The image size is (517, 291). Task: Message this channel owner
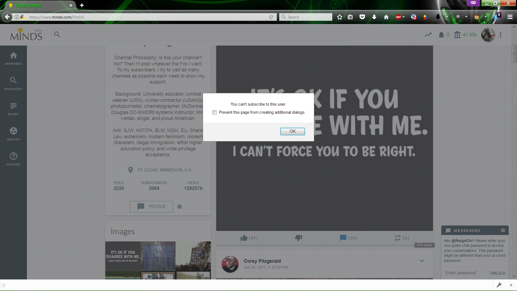(x=151, y=207)
